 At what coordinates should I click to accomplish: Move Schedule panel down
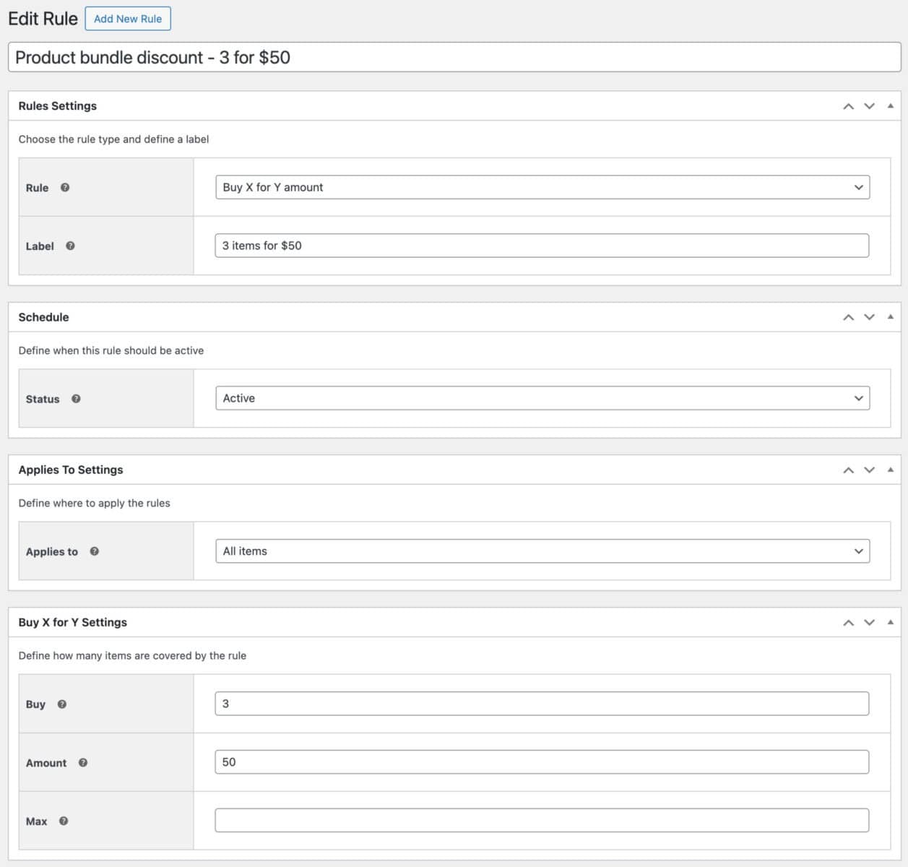click(x=870, y=317)
